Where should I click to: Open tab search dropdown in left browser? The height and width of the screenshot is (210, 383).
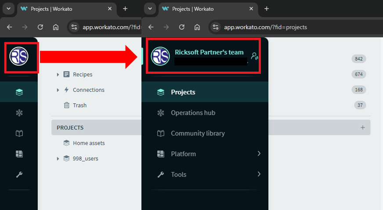8,9
